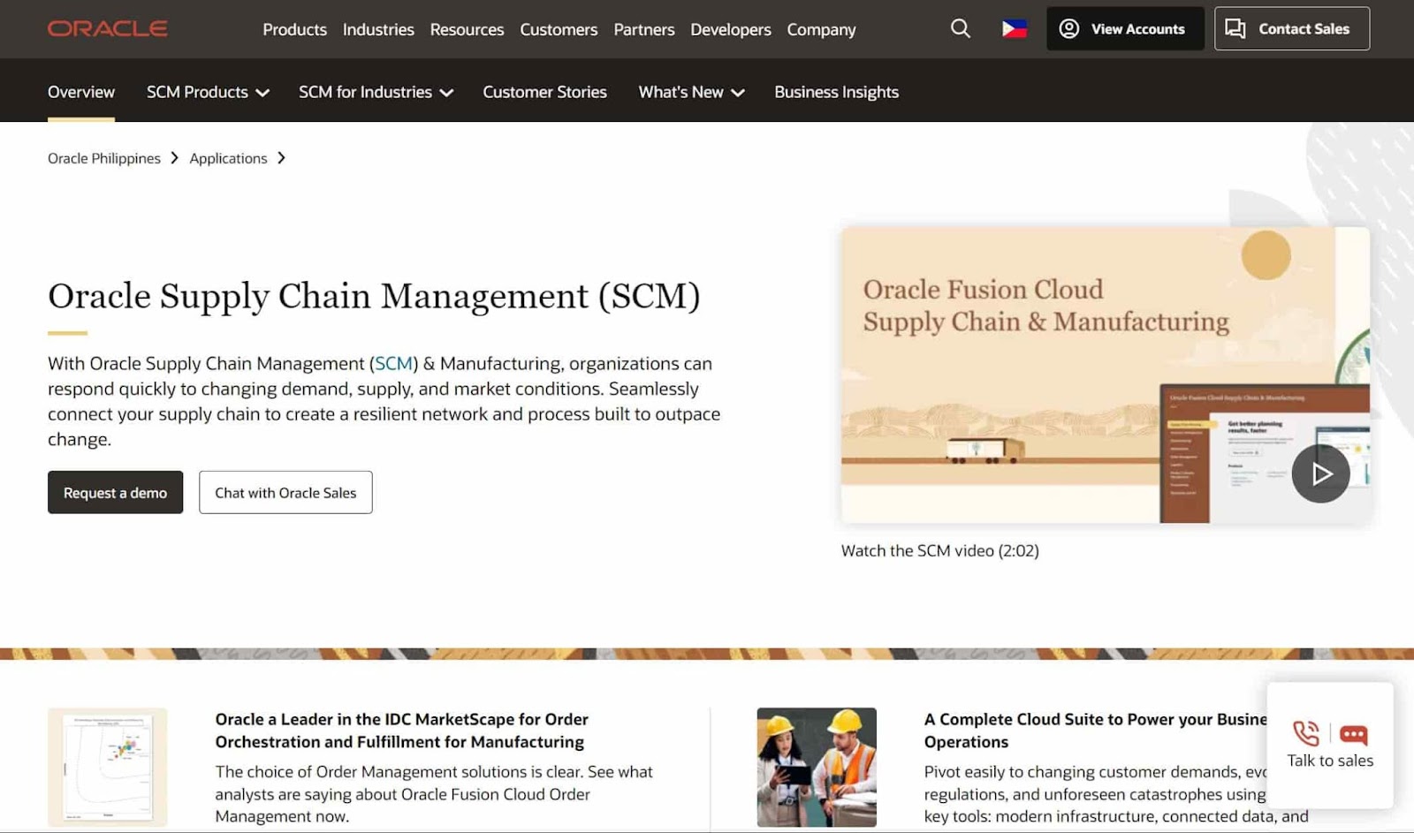The height and width of the screenshot is (833, 1414).
Task: Expand the What's New dropdown
Action: pyautogui.click(x=691, y=92)
